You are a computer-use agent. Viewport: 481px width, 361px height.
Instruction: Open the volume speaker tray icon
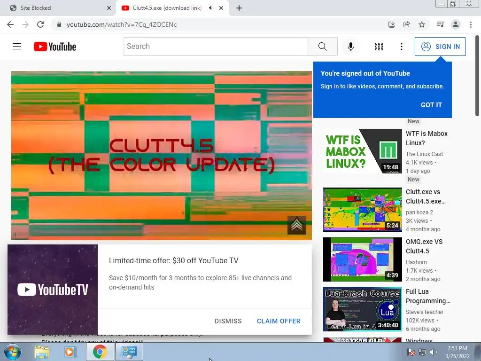click(433, 353)
